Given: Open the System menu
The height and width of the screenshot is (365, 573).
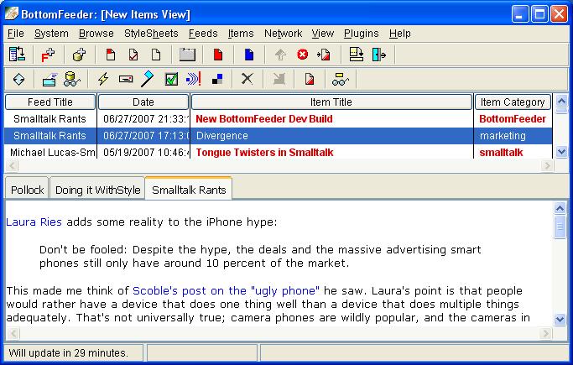Looking at the screenshot, I should click(51, 34).
